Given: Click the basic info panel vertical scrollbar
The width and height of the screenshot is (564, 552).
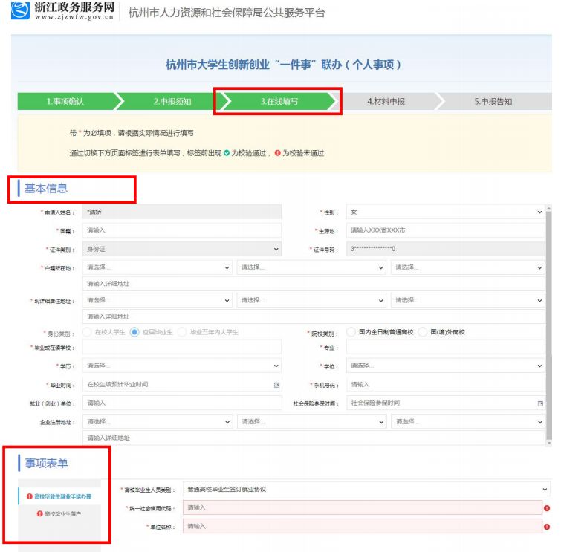Looking at the screenshot, I should point(548,325).
